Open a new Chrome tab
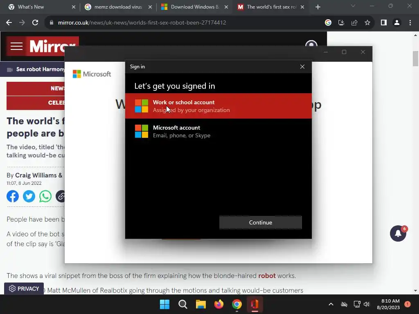This screenshot has width=419, height=314. click(318, 7)
